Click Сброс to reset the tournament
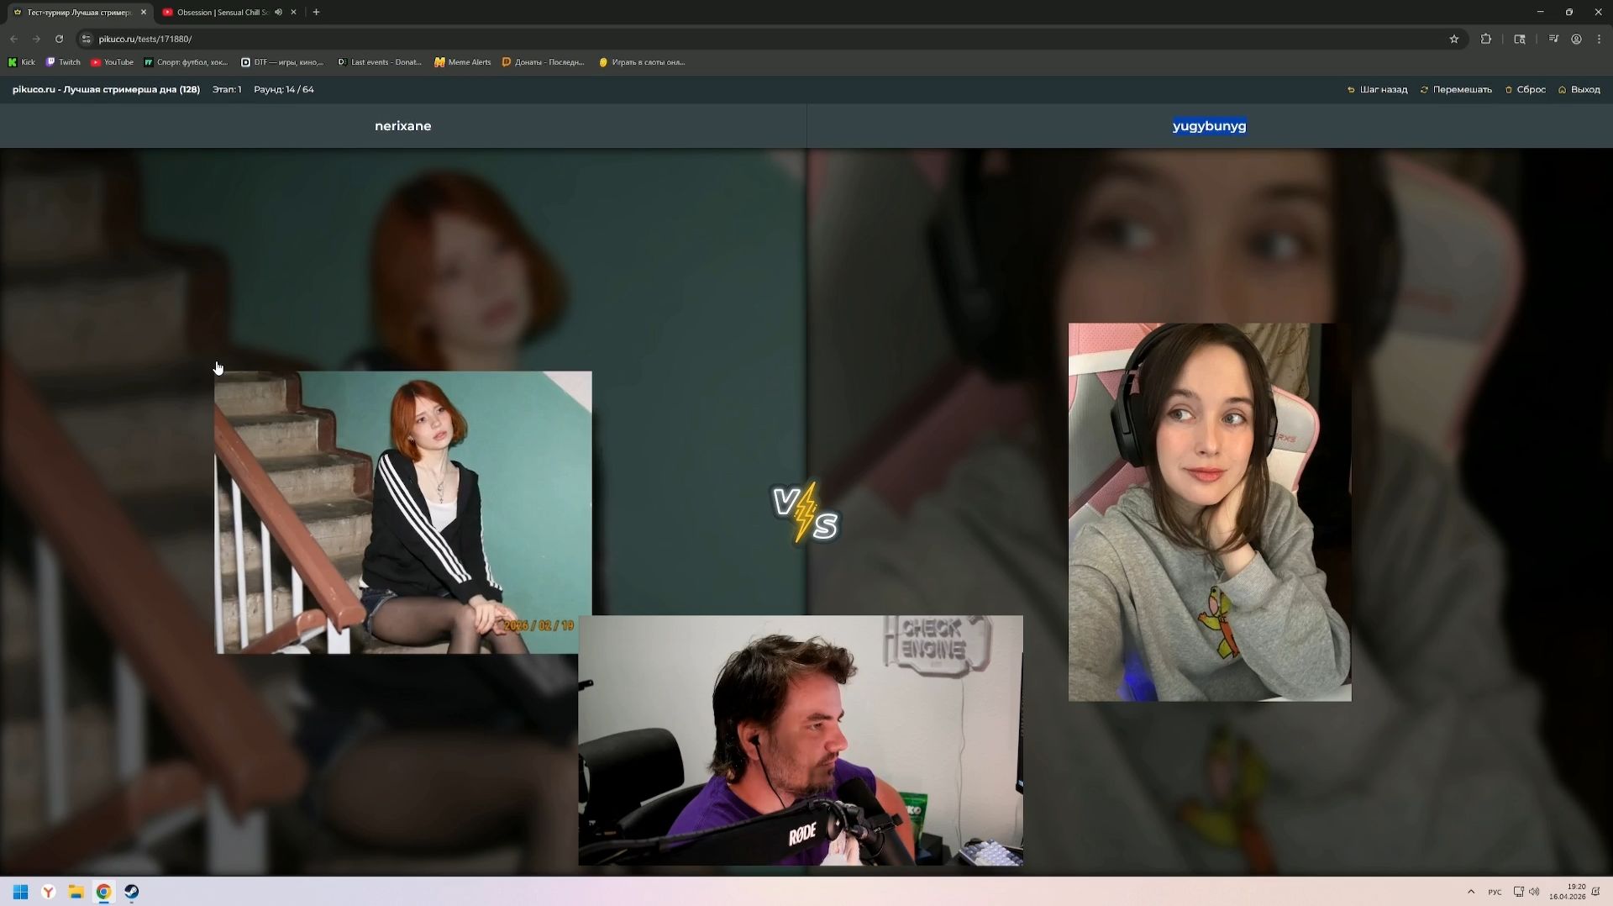This screenshot has height=906, width=1613. pos(1525,90)
